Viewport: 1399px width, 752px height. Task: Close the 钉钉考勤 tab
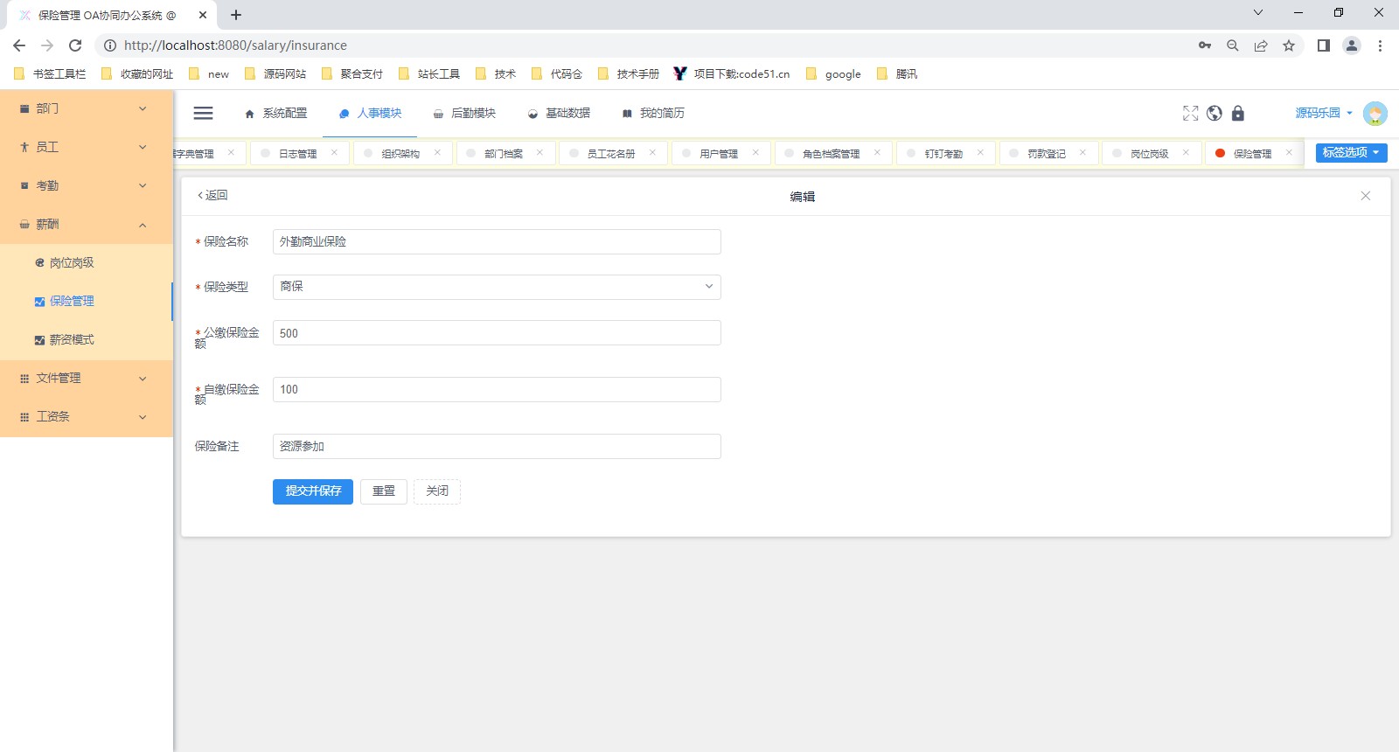tap(980, 153)
